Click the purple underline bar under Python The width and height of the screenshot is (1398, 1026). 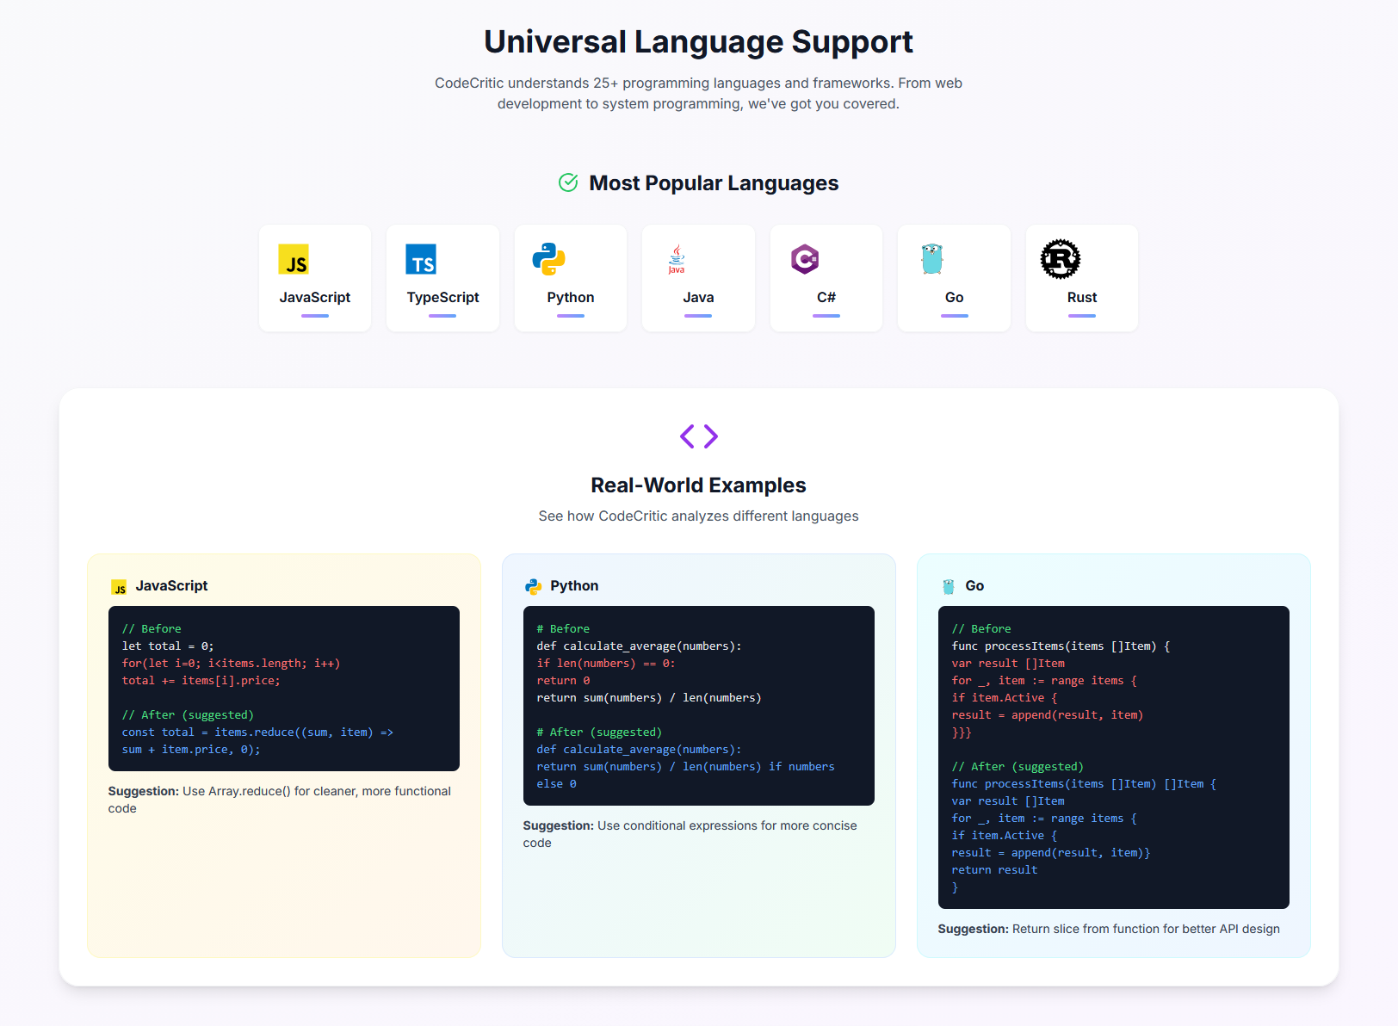coord(570,318)
